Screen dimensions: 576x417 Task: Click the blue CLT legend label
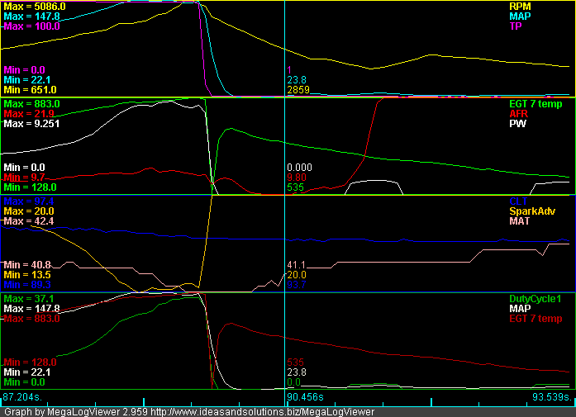point(518,201)
